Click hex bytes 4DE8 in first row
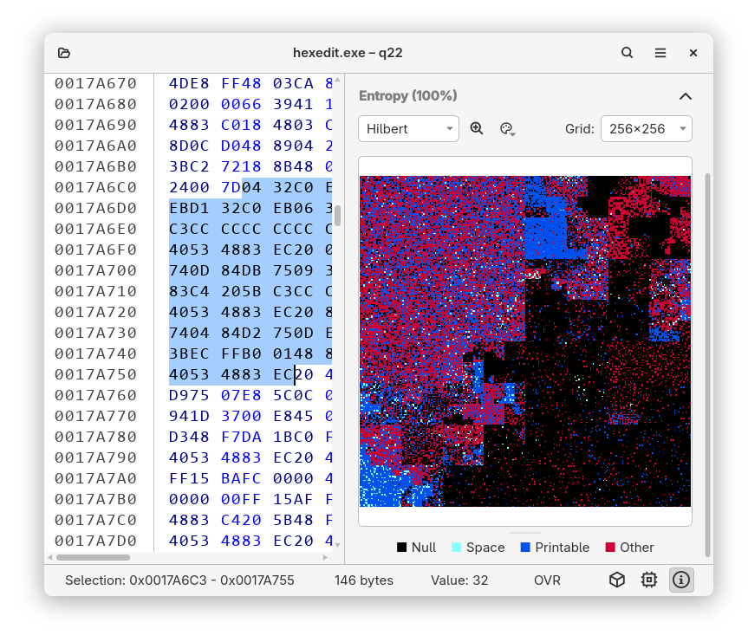The height and width of the screenshot is (642, 748). pyautogui.click(x=189, y=83)
